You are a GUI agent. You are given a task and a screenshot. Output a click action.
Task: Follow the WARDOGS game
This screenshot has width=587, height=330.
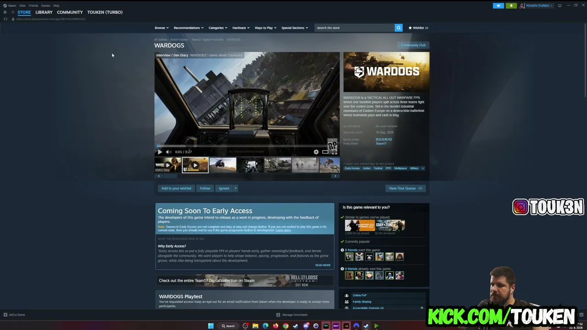205,188
